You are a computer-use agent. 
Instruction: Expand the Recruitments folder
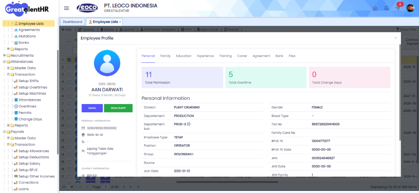[x=4, y=55]
